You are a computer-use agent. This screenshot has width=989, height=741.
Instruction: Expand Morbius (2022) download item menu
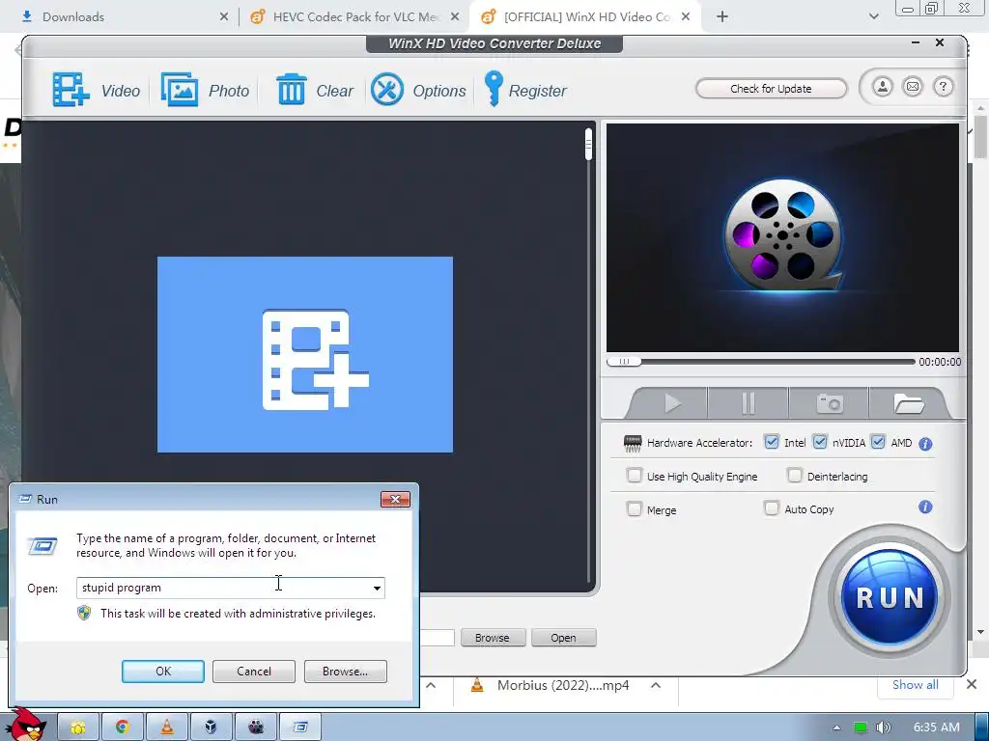point(656,685)
